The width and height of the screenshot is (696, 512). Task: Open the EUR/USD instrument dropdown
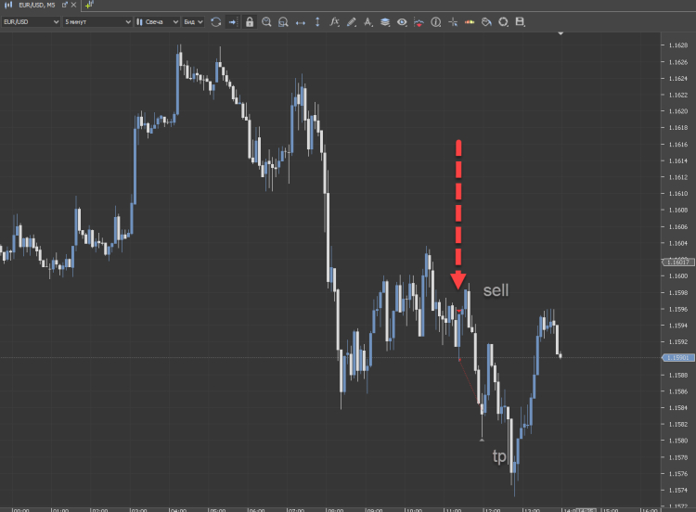(x=31, y=21)
